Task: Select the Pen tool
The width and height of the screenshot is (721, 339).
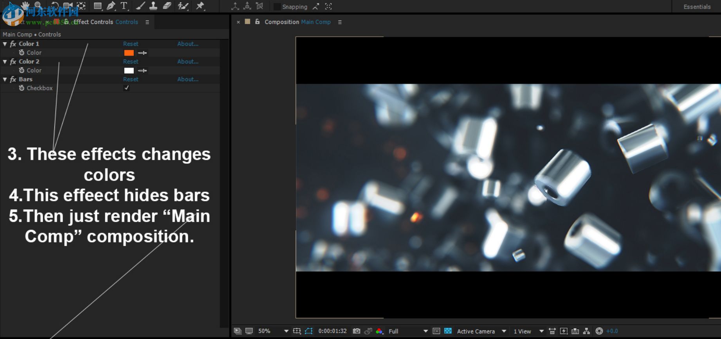Action: pos(111,6)
